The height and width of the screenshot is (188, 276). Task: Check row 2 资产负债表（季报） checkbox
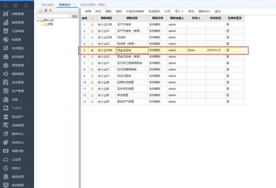[x=92, y=31]
